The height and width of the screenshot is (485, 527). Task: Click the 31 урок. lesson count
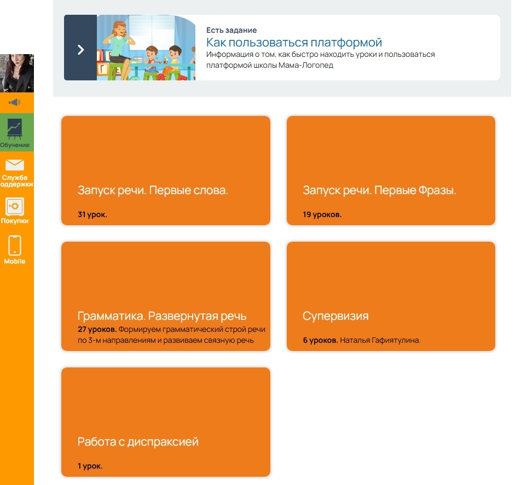(92, 214)
